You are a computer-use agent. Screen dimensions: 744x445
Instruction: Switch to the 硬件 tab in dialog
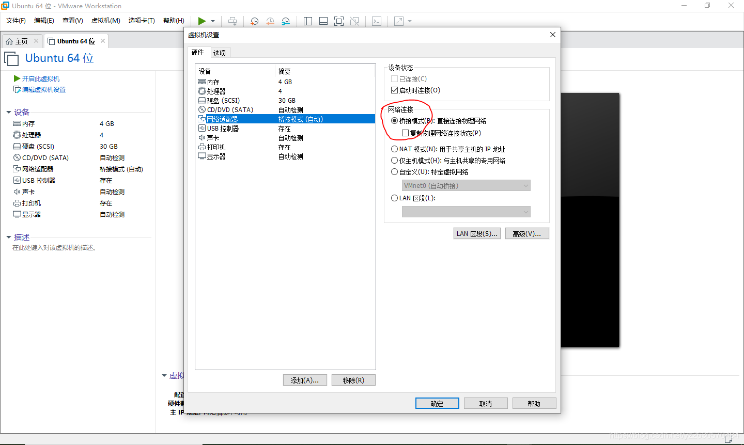pos(198,52)
